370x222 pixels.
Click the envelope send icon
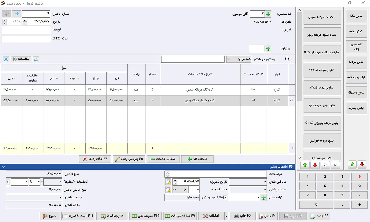36,59
